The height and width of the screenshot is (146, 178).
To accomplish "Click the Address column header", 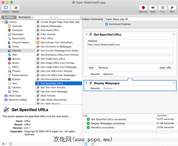I will pos(130,41).
